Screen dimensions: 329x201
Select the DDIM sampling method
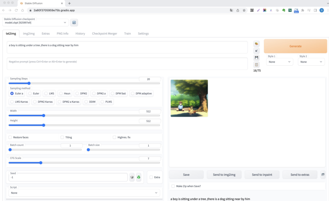coord(90,102)
